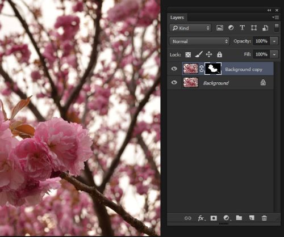Screen dimensions: 284x237
Task: Filter layers by pixel layers icon
Action: coord(220,28)
